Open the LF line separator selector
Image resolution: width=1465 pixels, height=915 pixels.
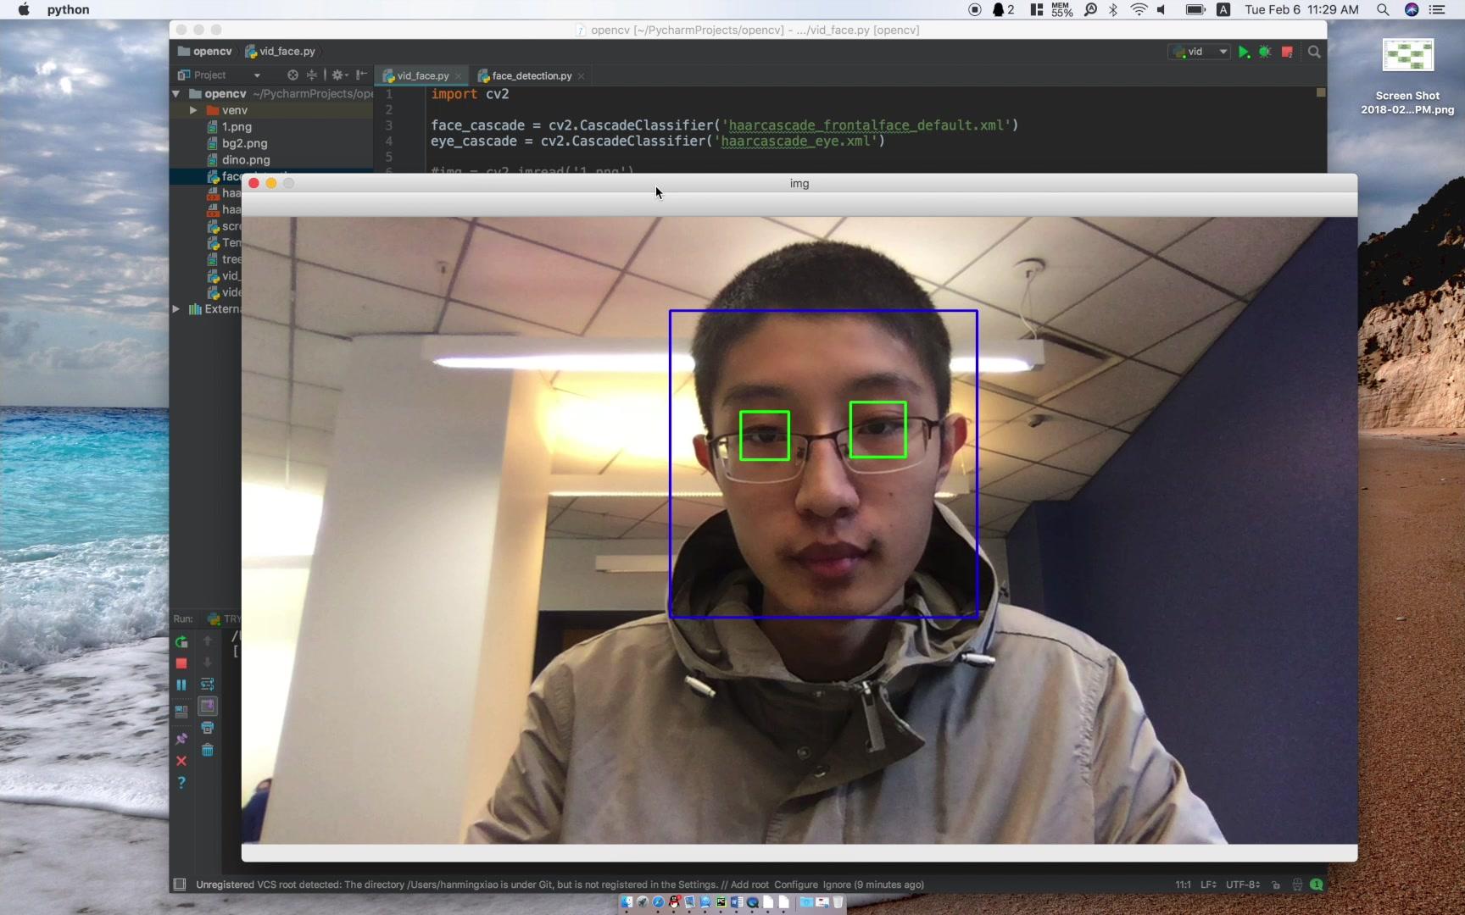pos(1208,884)
